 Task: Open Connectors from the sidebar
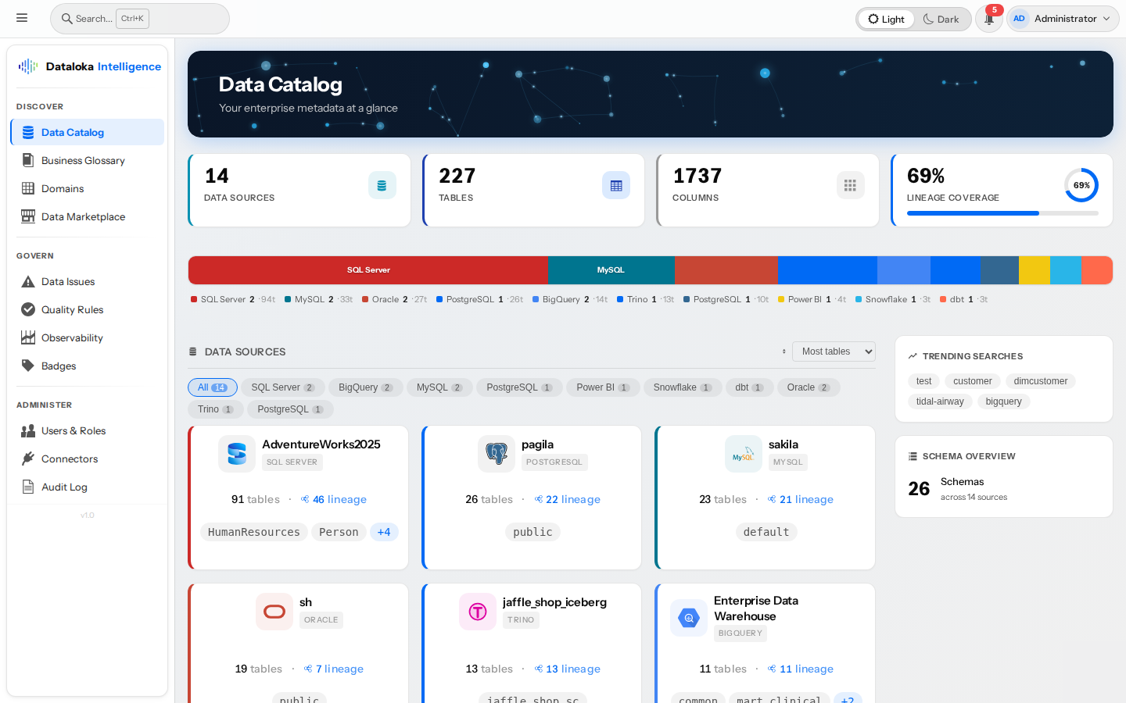28,459
